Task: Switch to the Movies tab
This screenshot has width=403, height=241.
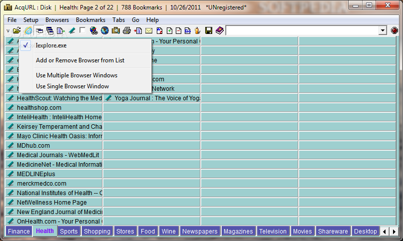Action: [302, 231]
